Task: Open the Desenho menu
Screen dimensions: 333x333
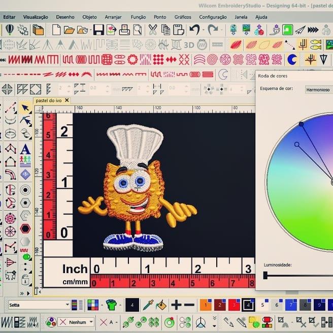Action: [65, 17]
